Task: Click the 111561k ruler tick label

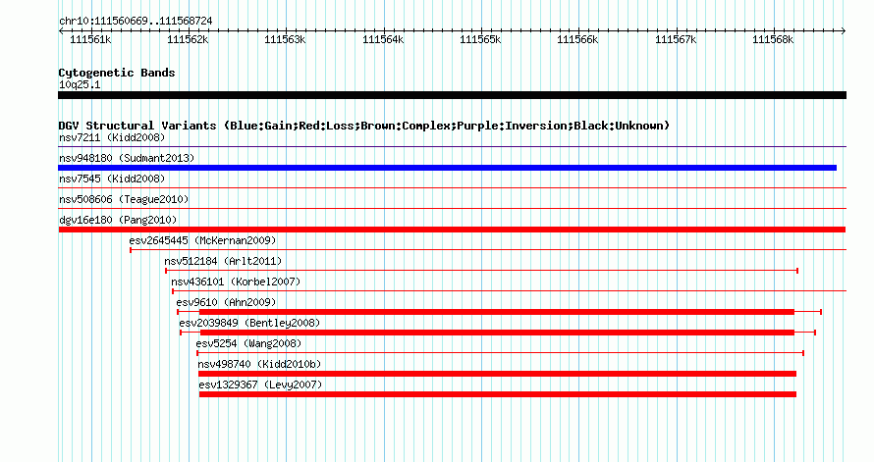Action: (90, 39)
